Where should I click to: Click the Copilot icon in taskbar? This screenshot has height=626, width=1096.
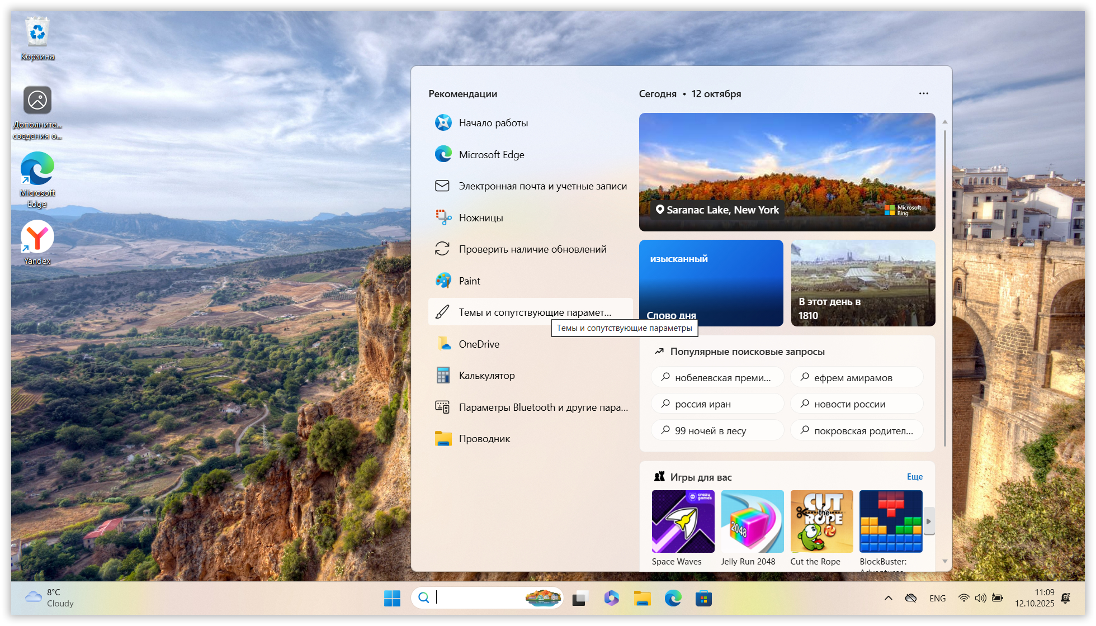[611, 599]
